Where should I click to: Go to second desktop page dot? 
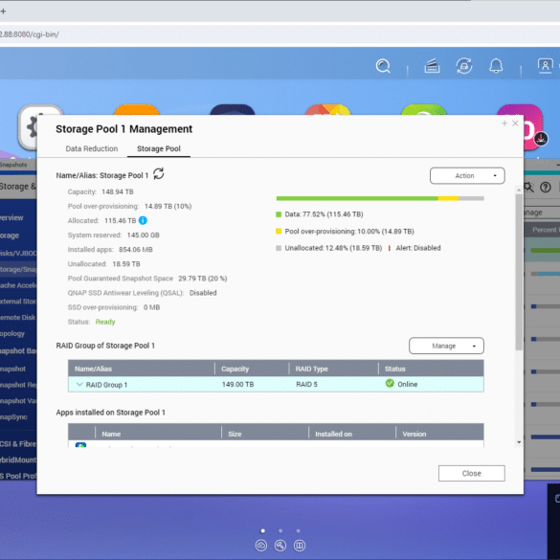[x=280, y=530]
